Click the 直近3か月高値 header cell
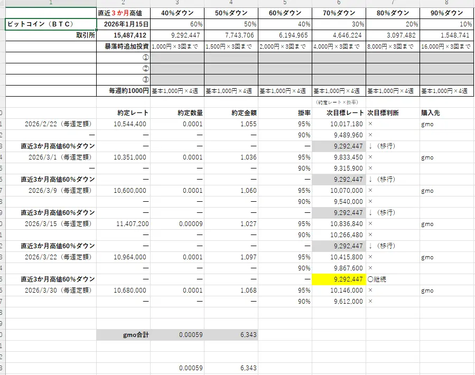The image size is (475, 375). [123, 13]
